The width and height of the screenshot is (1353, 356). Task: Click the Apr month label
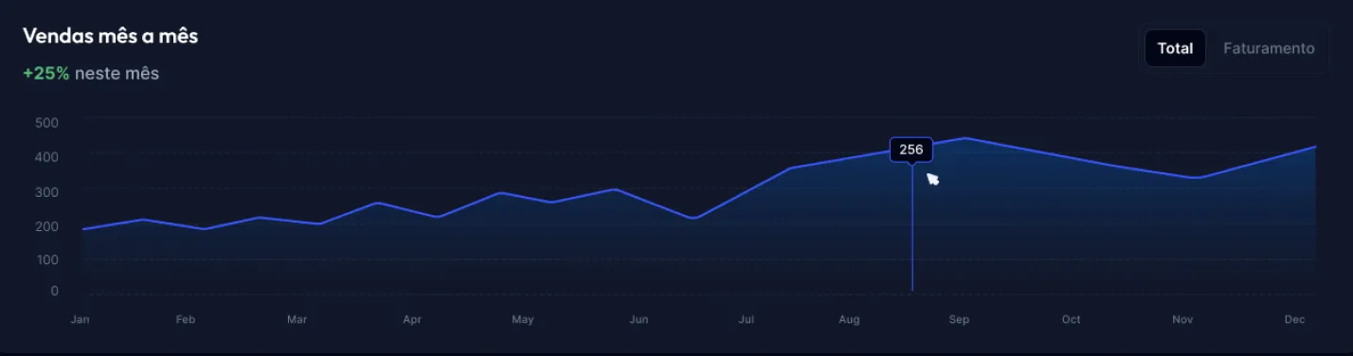click(x=412, y=320)
